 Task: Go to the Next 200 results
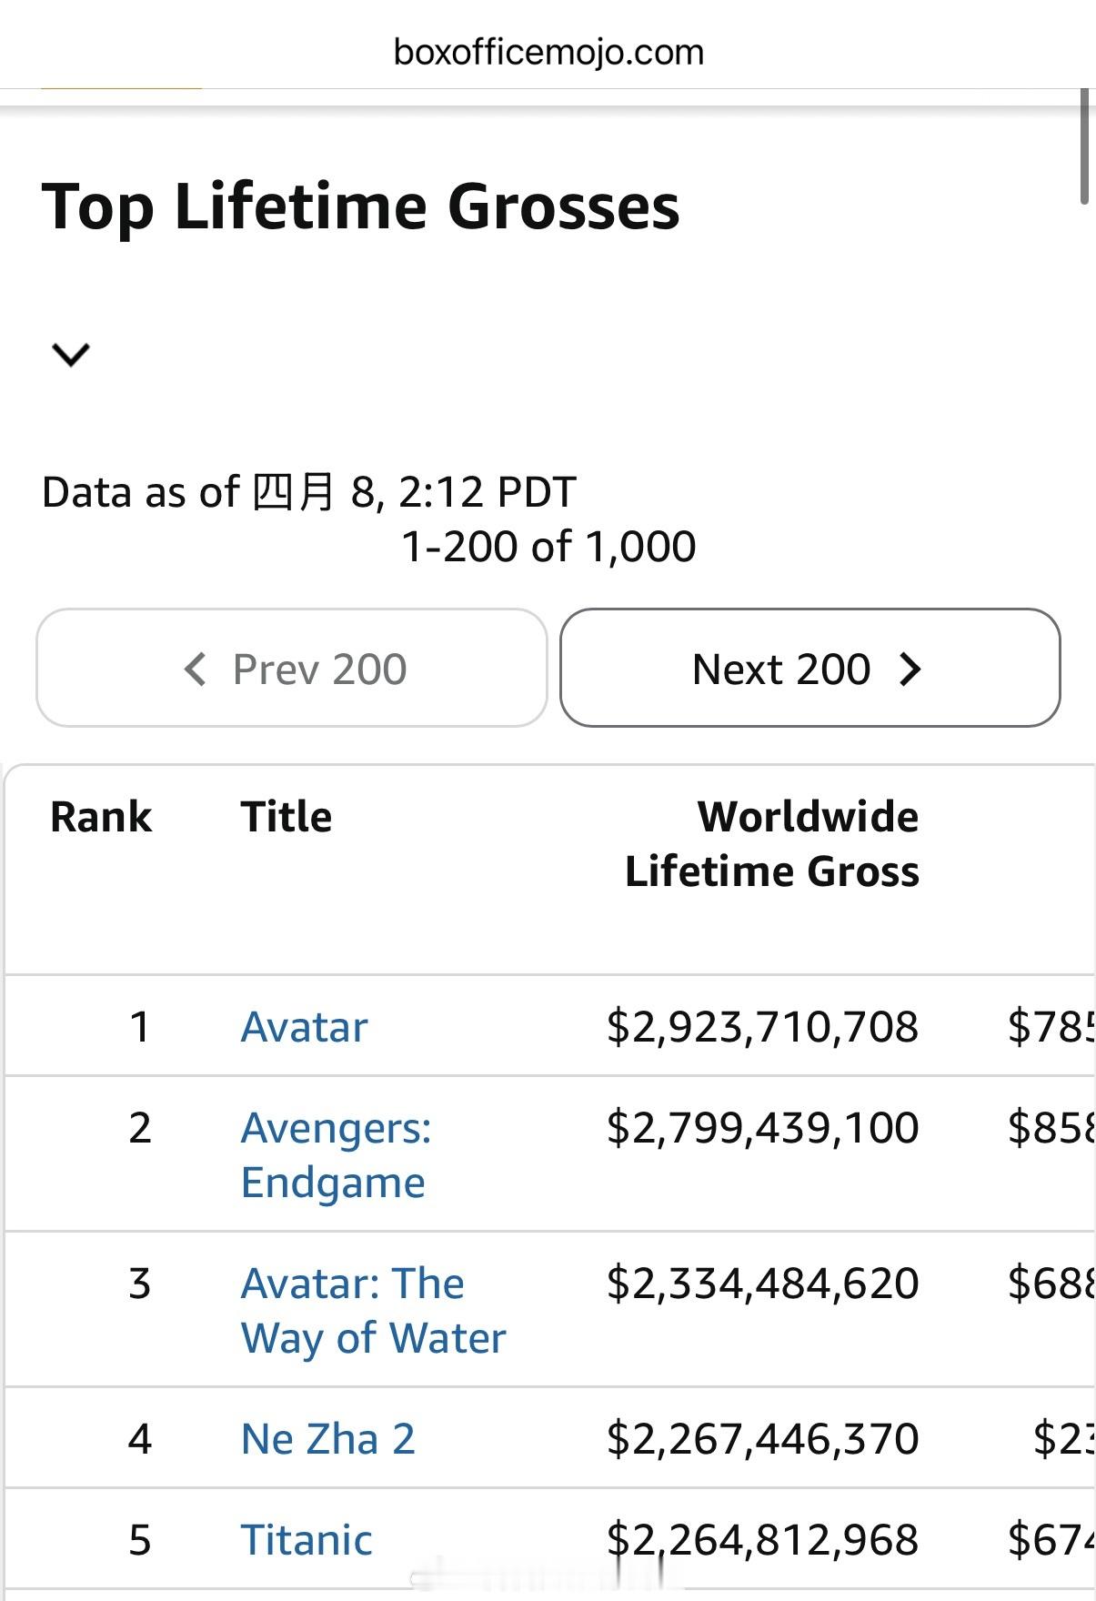tap(809, 669)
